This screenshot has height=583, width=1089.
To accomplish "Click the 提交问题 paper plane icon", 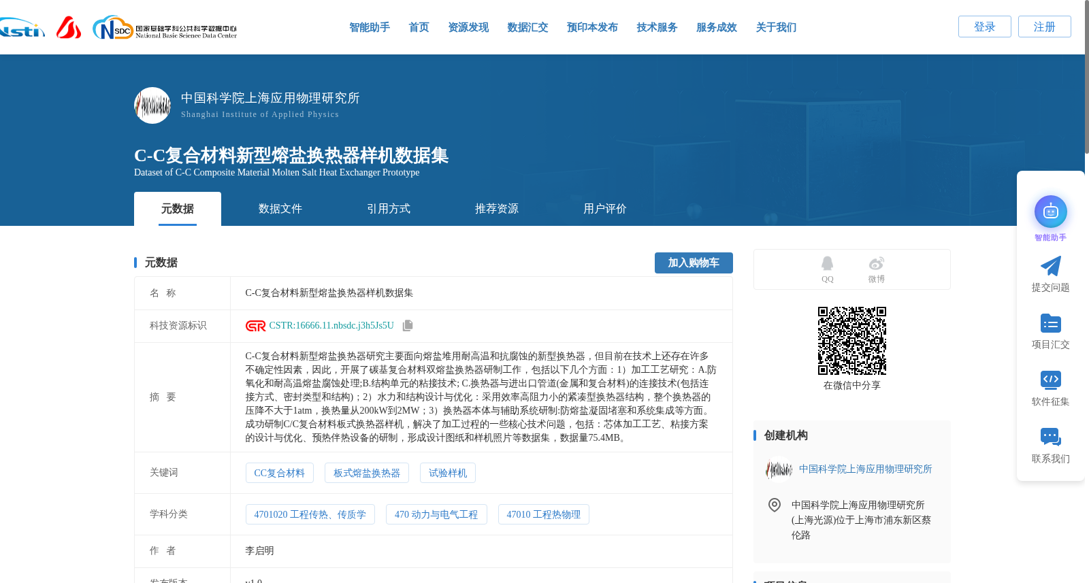I will tap(1050, 266).
